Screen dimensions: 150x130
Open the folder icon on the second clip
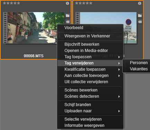[x=140, y=16]
